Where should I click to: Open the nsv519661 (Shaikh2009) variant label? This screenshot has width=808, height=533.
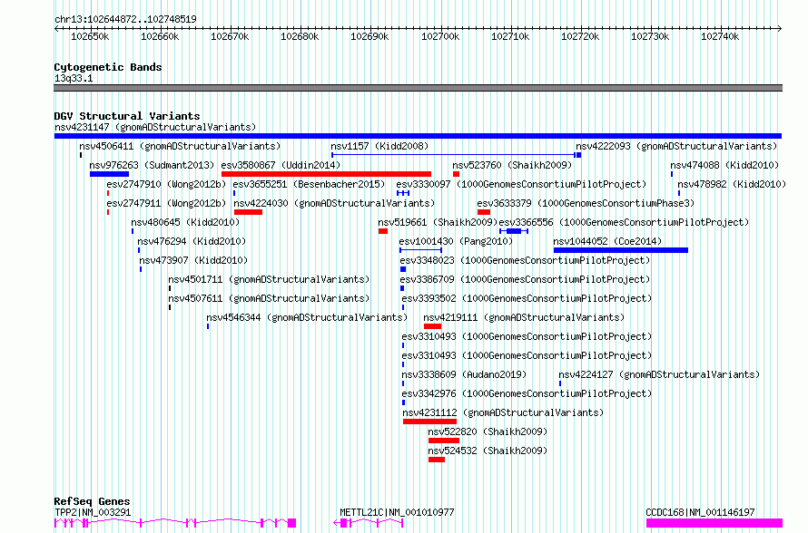tap(438, 222)
